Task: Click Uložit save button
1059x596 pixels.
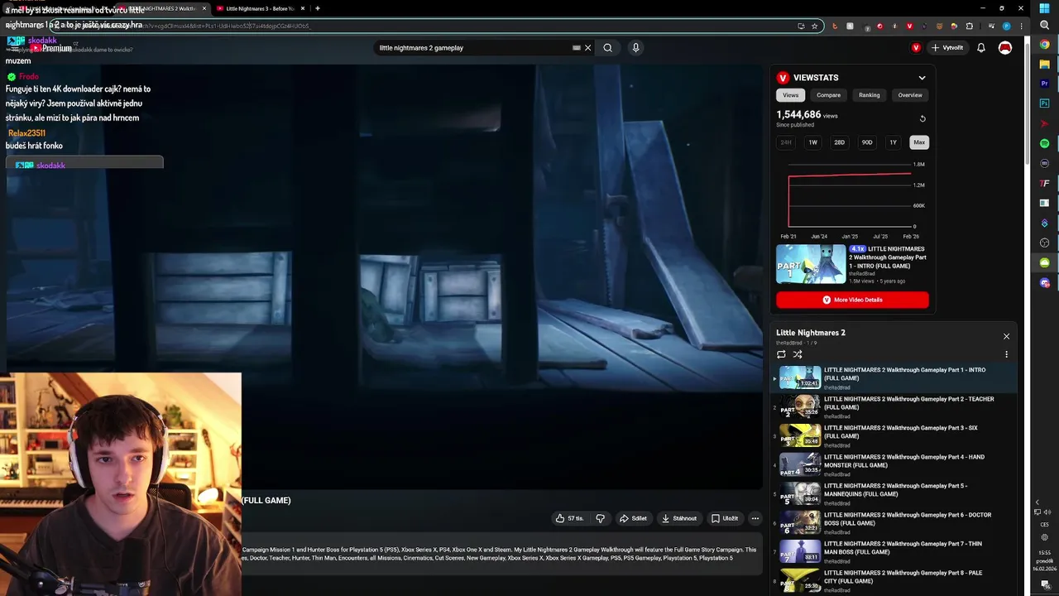Action: point(725,518)
